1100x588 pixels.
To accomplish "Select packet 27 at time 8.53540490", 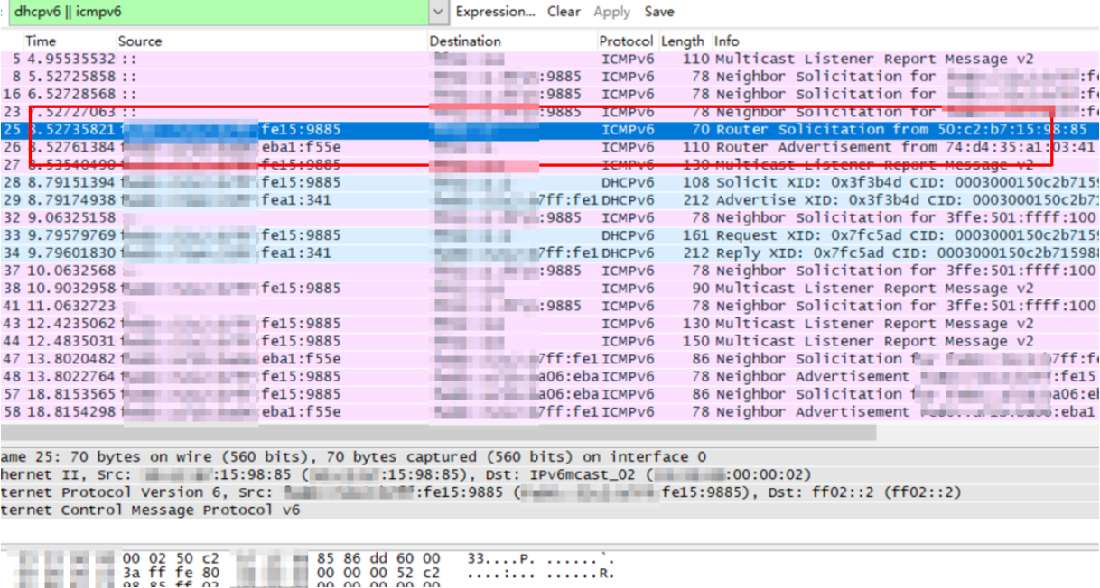I will (x=550, y=164).
